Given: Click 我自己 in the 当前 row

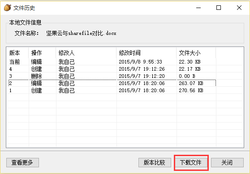Looking at the screenshot, I should point(67,62).
